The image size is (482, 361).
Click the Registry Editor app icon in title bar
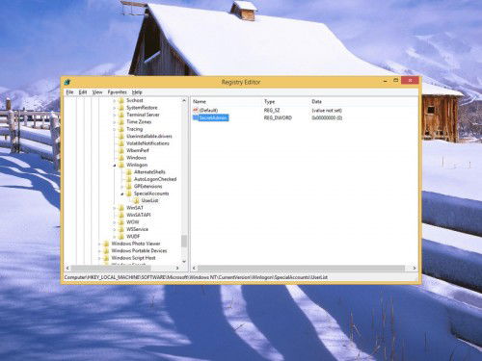point(67,82)
